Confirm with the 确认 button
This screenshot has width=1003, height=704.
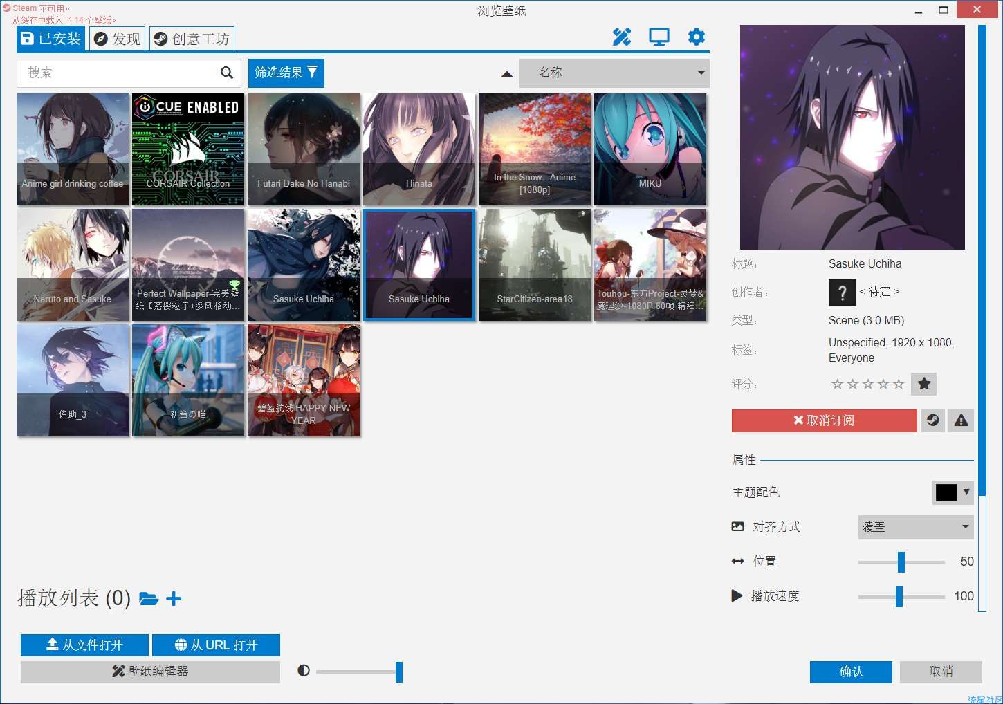tap(851, 671)
